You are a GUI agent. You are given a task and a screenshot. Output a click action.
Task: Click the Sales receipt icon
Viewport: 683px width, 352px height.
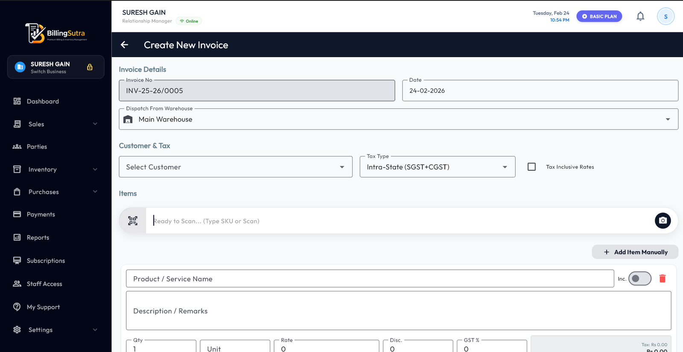coord(17,124)
